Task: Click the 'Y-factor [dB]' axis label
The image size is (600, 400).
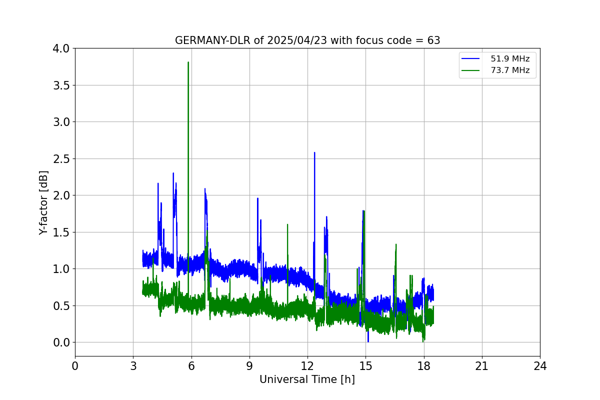Action: [44, 202]
